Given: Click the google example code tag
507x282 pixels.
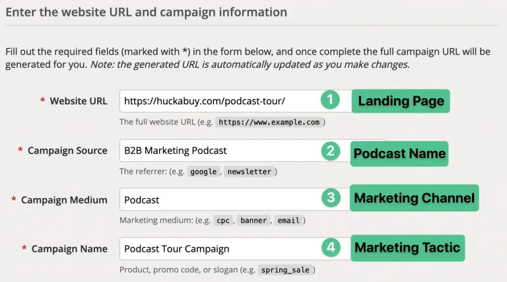Looking at the screenshot, I should [203, 172].
